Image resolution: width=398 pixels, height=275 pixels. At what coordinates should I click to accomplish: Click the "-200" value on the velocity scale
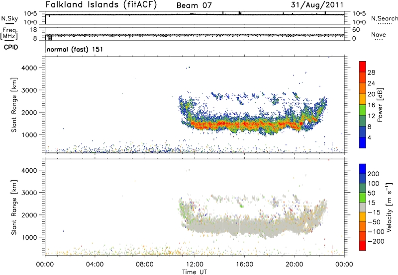tap(376, 241)
